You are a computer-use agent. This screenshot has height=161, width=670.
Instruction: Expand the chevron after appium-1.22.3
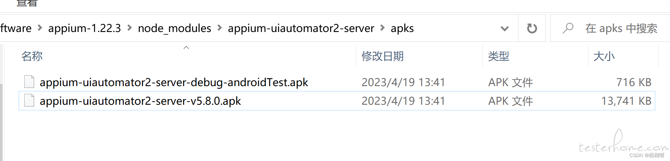[x=129, y=28]
